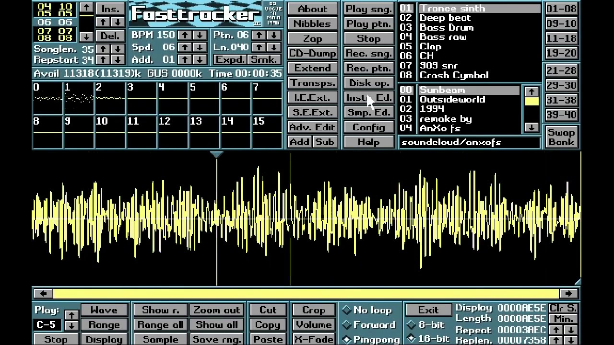This screenshot has height=345, width=614.
Task: Click the Del. position button
Action: click(x=110, y=36)
